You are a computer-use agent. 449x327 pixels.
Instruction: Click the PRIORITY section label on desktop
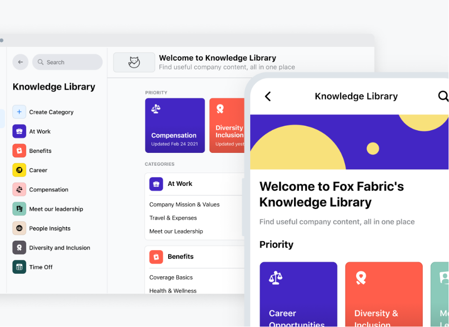coord(156,93)
